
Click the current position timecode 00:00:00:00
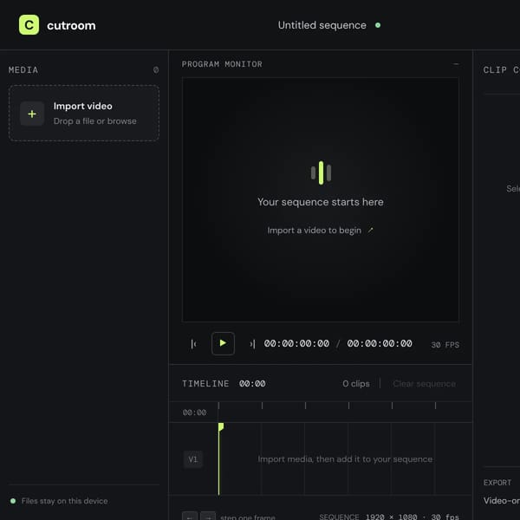click(296, 343)
